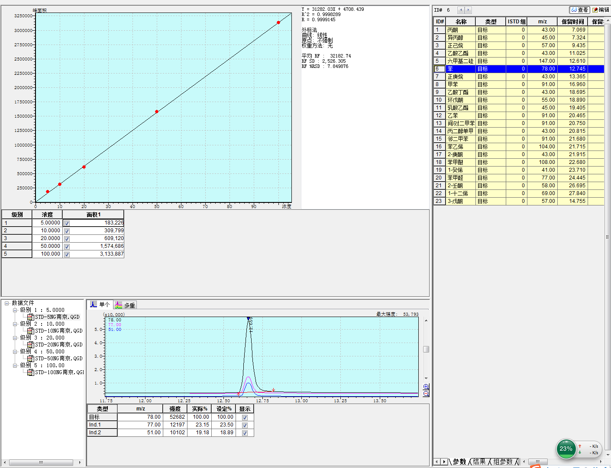This screenshot has height=468, width=611.
Task: Collapse 级别 1 : 5.0000 node
Action: (15, 310)
